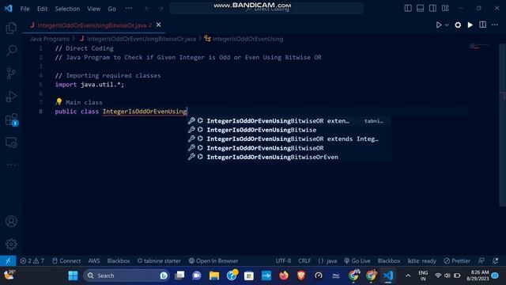This screenshot has height=285, width=506.
Task: Open remote window status bar button
Action: 8,260
